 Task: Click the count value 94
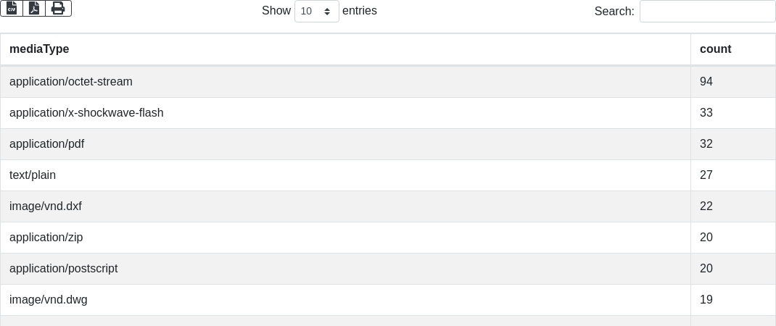[x=706, y=82]
